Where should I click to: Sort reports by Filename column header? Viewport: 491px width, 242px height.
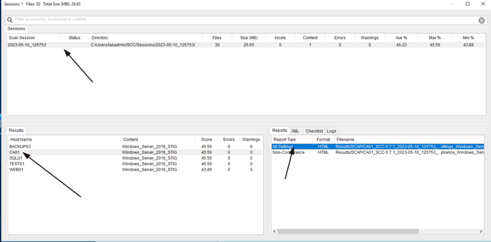409,139
